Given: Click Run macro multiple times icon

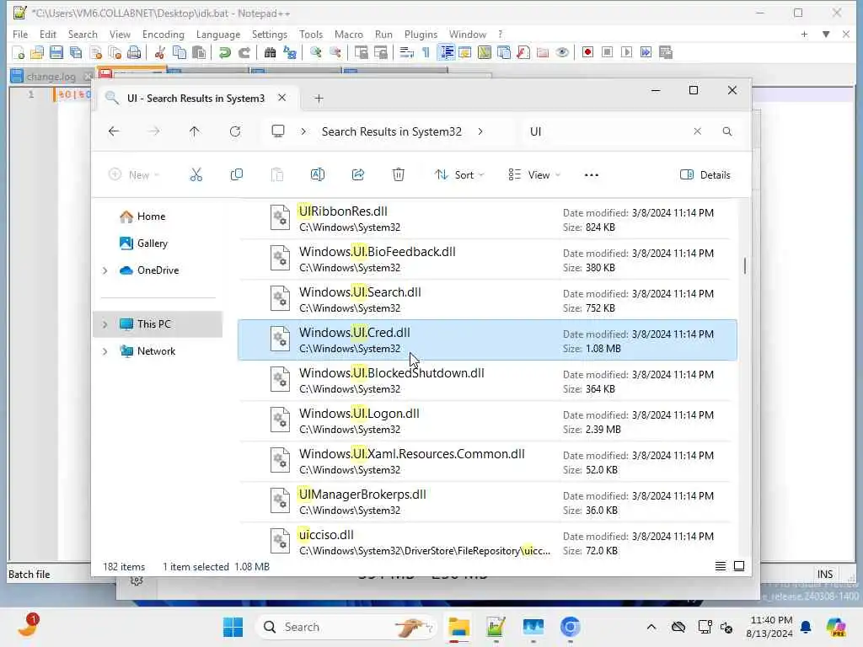Looking at the screenshot, I should [646, 53].
